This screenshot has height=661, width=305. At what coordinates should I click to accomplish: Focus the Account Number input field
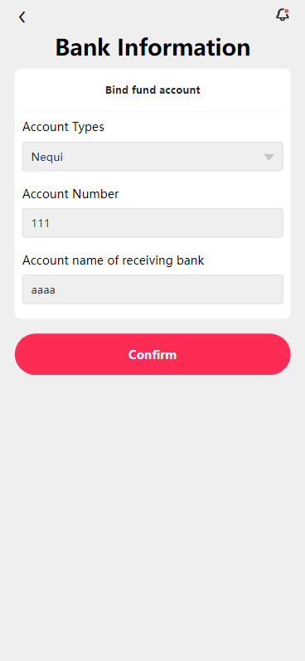[152, 223]
